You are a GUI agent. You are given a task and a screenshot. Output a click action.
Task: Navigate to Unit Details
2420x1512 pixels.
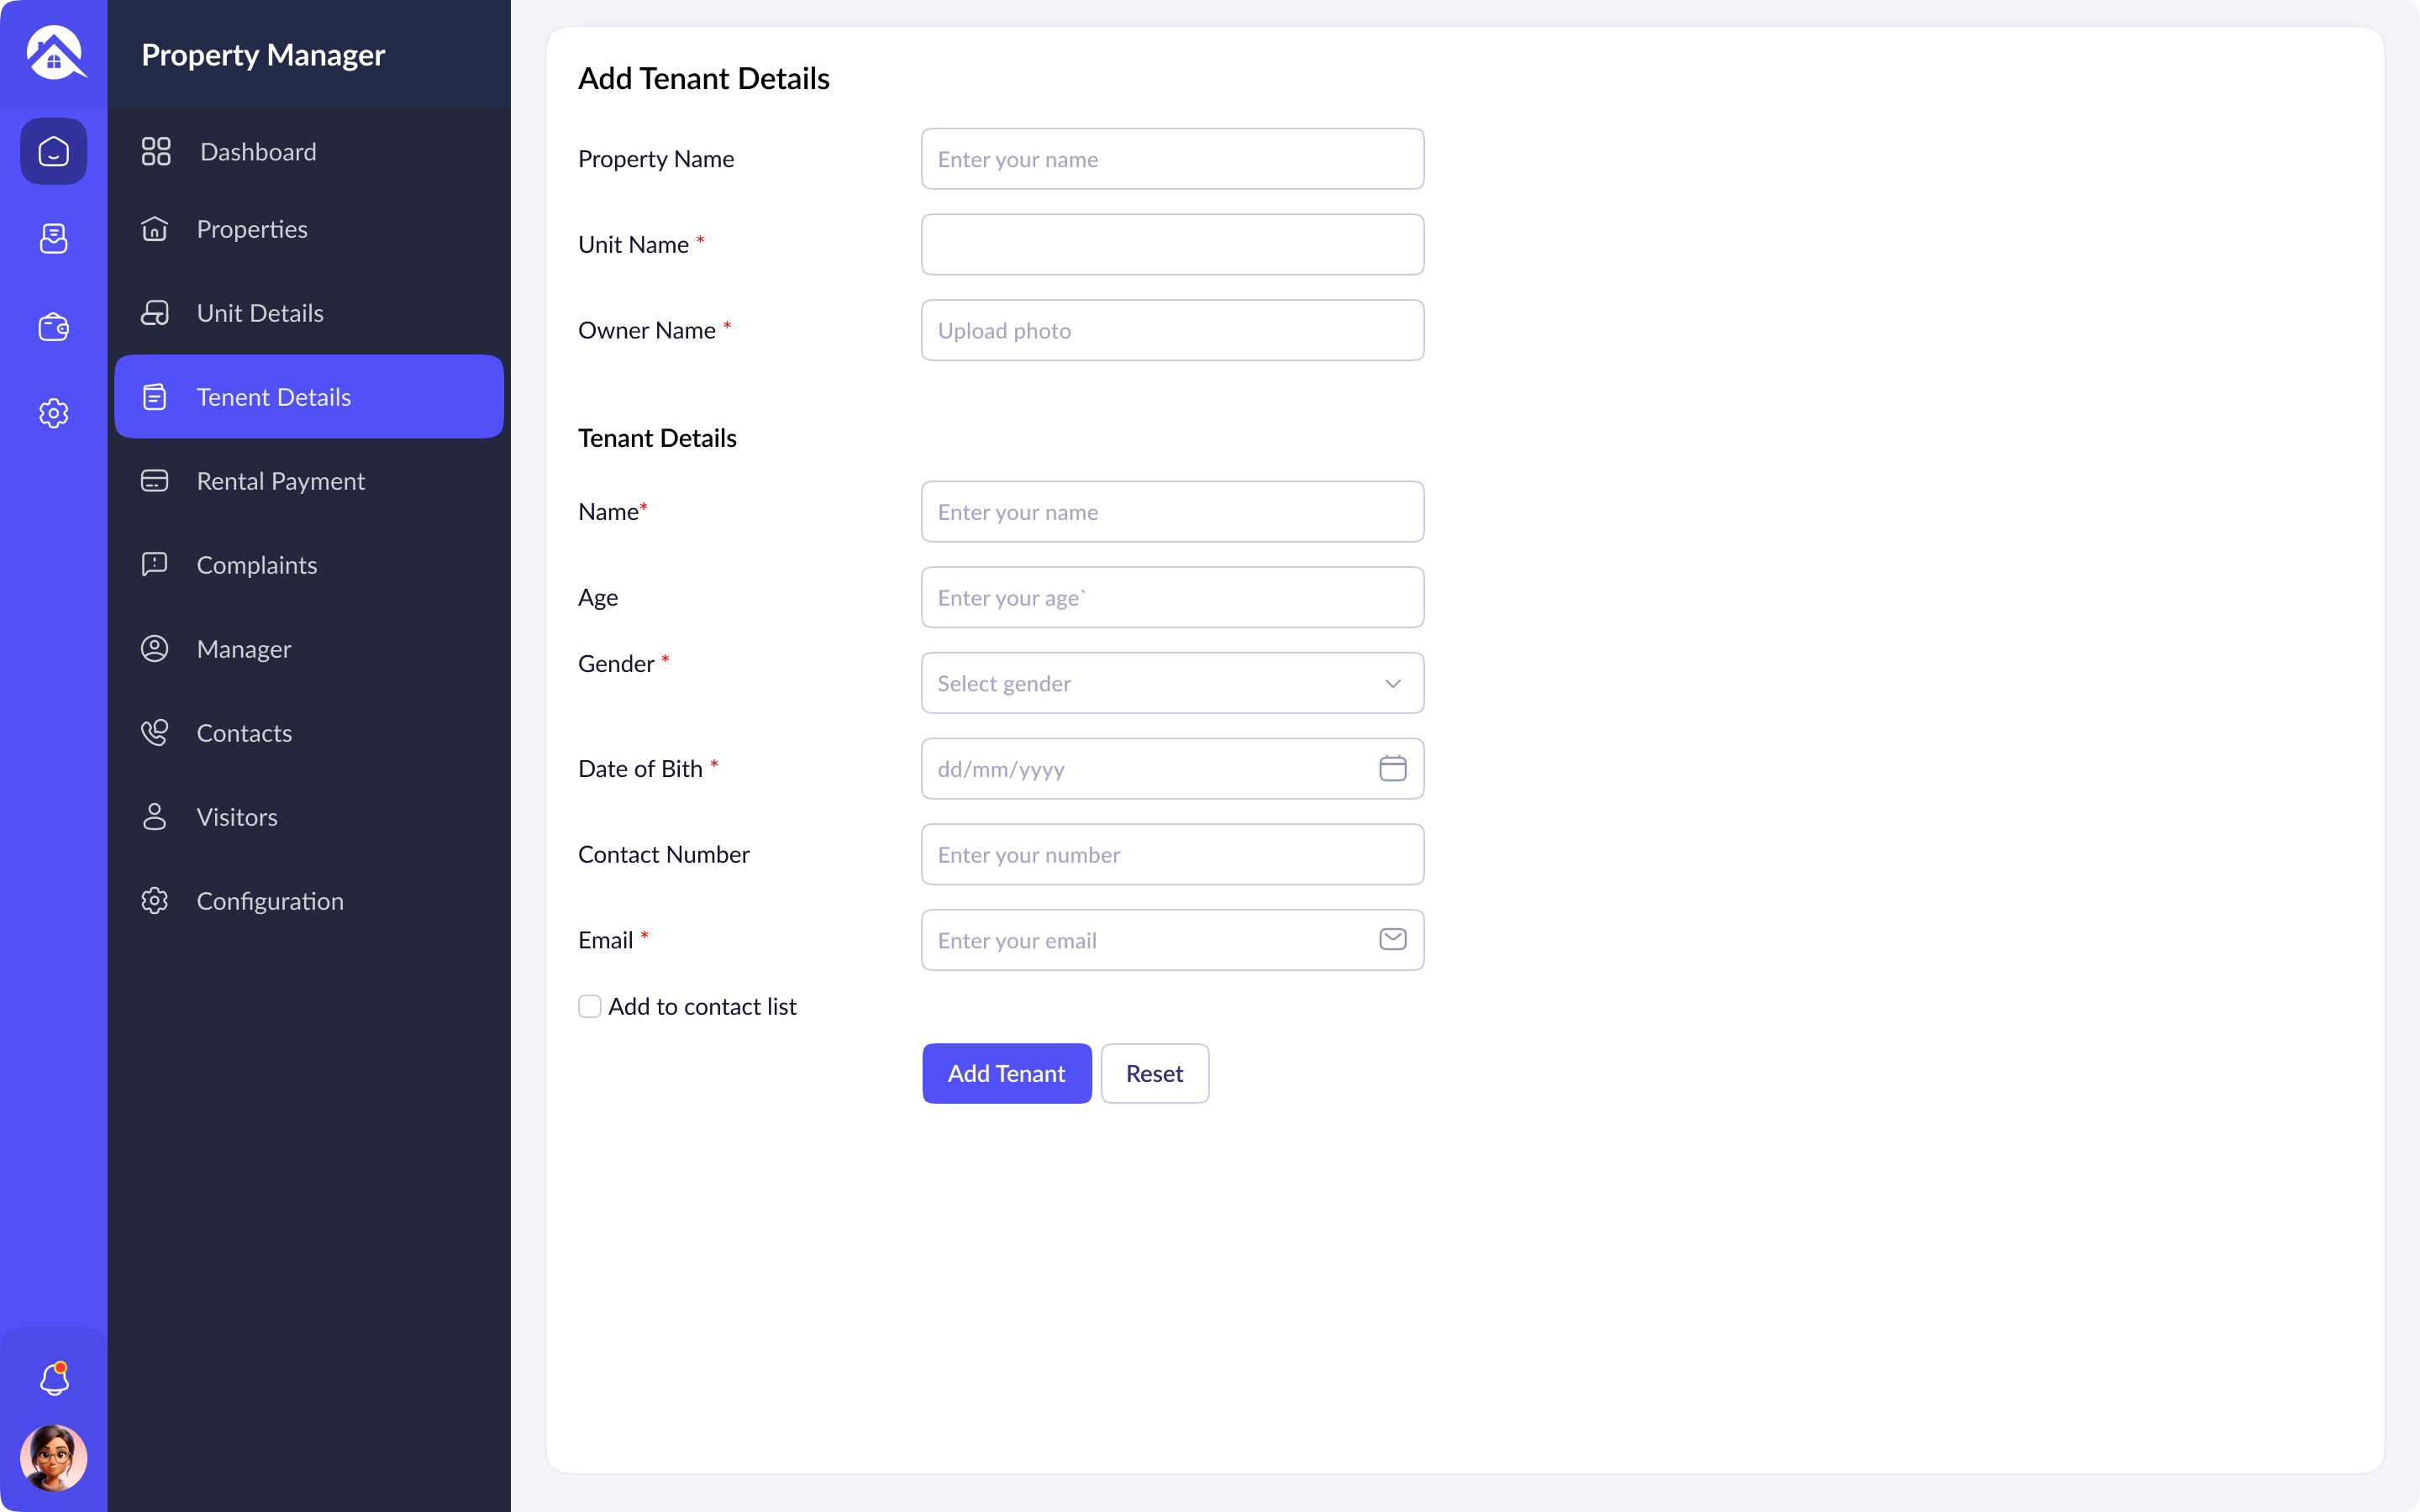[x=260, y=313]
